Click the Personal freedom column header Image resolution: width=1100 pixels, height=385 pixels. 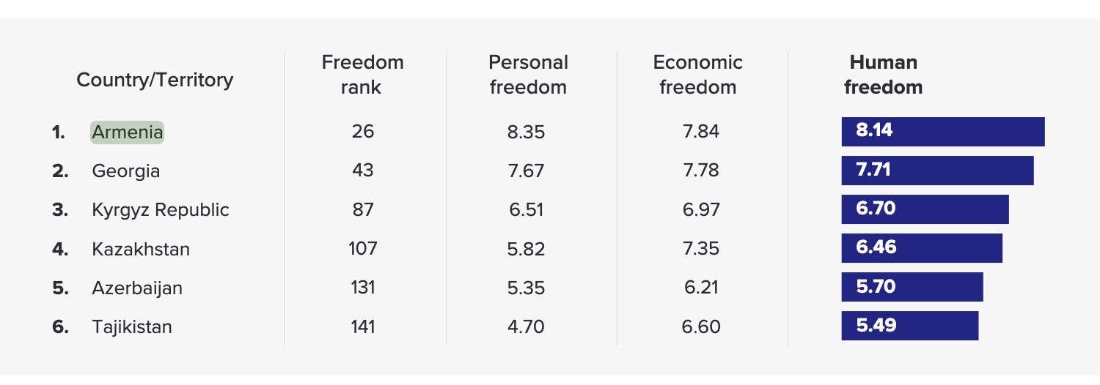click(x=528, y=75)
